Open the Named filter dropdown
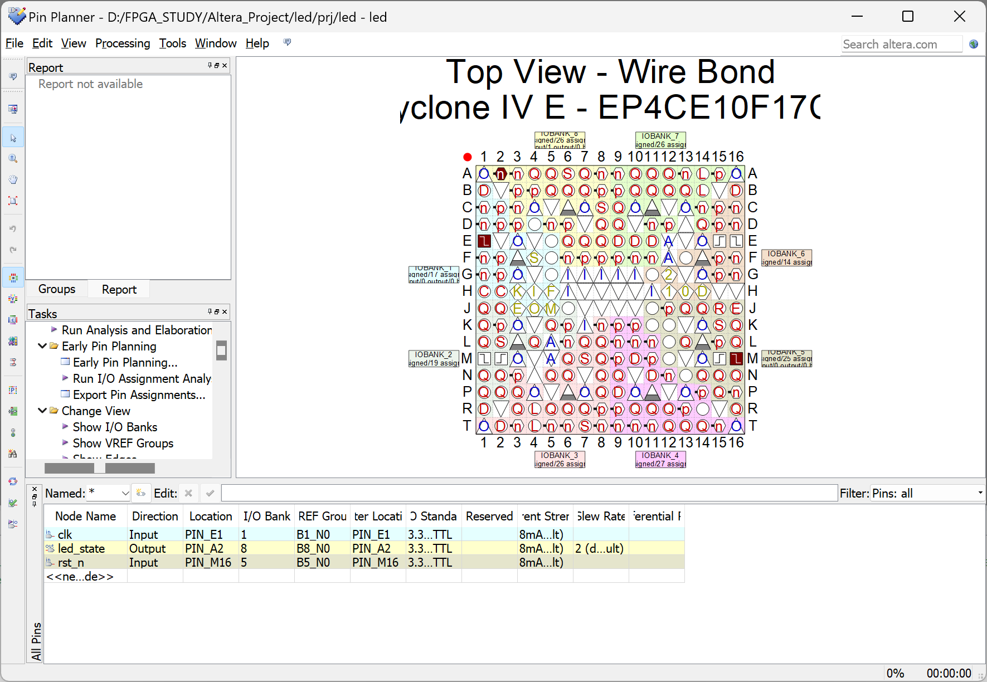 point(125,493)
